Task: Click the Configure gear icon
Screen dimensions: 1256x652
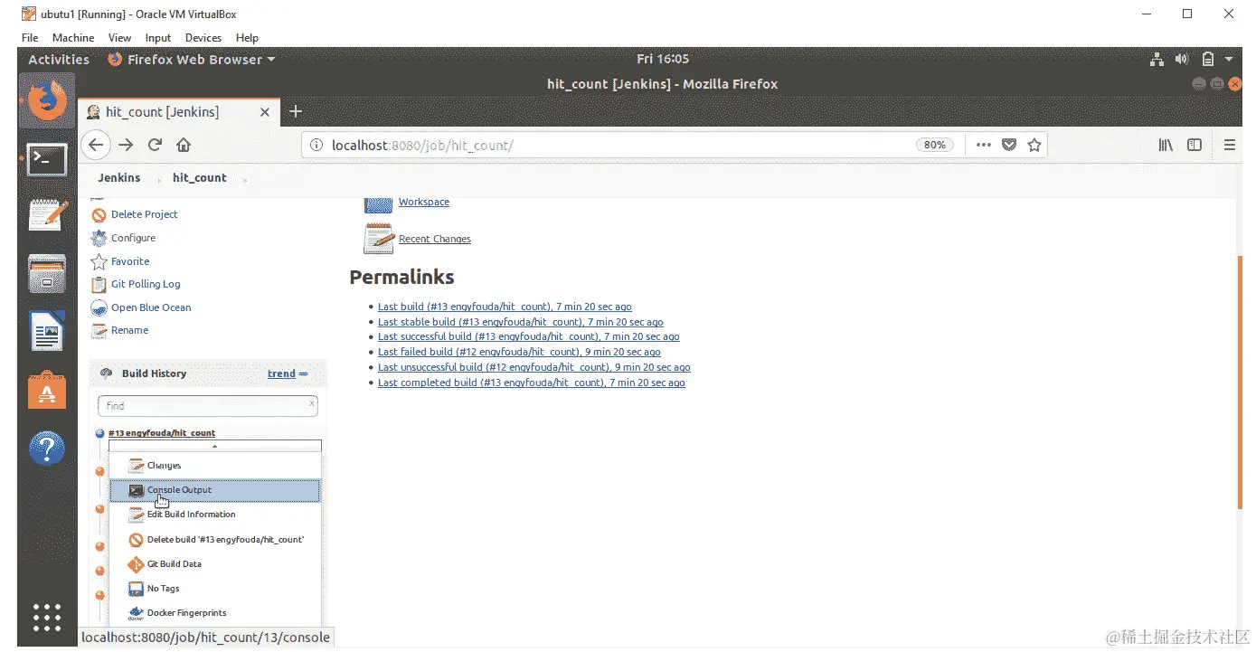Action: (99, 238)
